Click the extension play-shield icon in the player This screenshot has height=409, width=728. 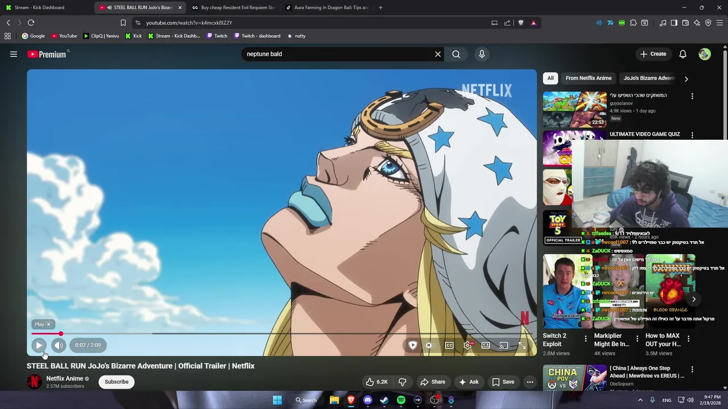coord(413,345)
